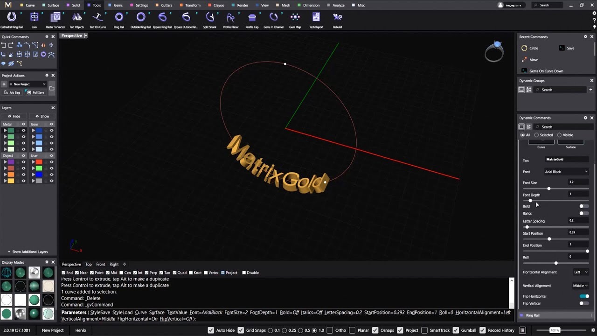
Task: Open the Gem Map tool
Action: pos(295,20)
